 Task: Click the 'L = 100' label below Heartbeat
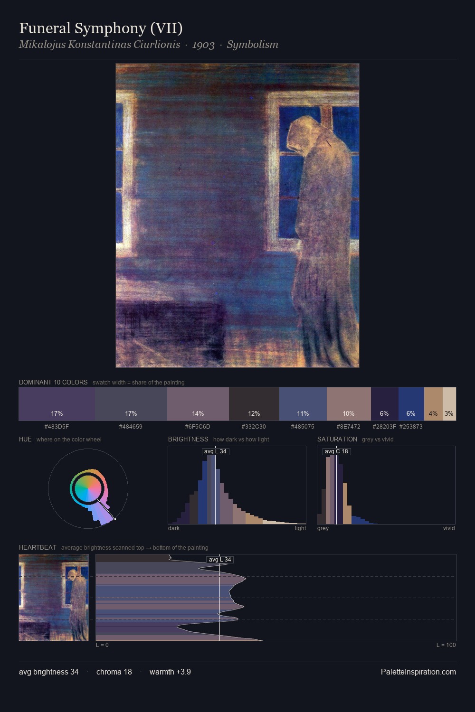(446, 645)
